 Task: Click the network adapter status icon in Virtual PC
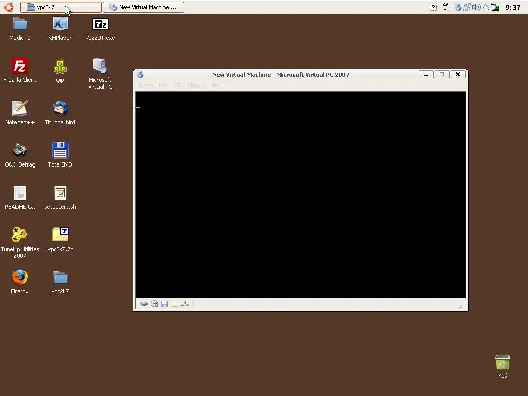point(185,304)
